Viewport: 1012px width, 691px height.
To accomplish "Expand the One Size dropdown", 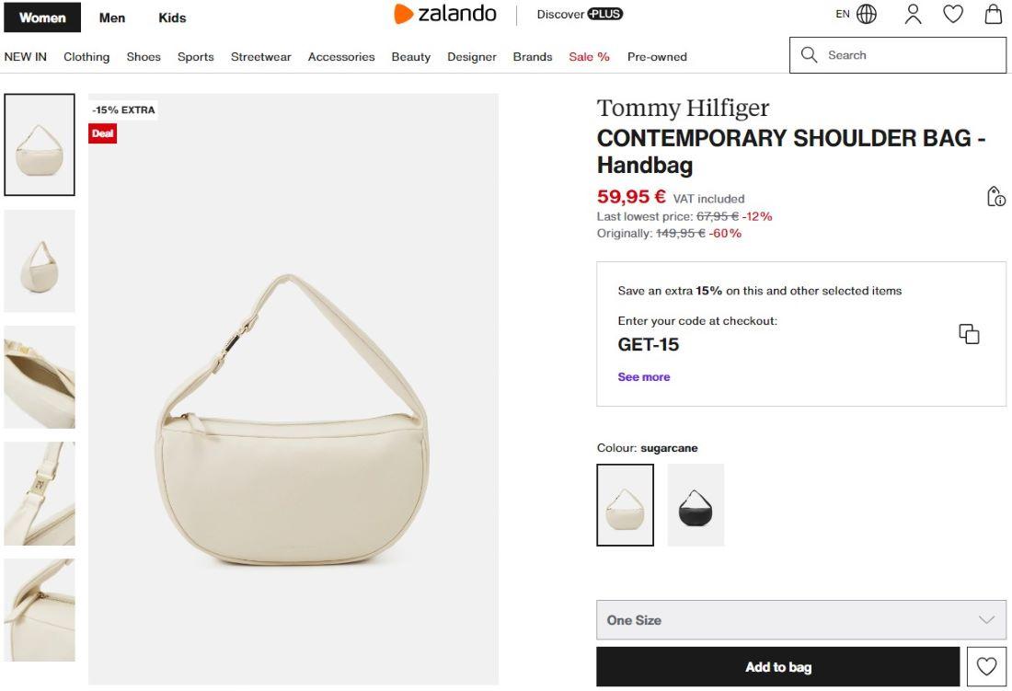I will 800,620.
